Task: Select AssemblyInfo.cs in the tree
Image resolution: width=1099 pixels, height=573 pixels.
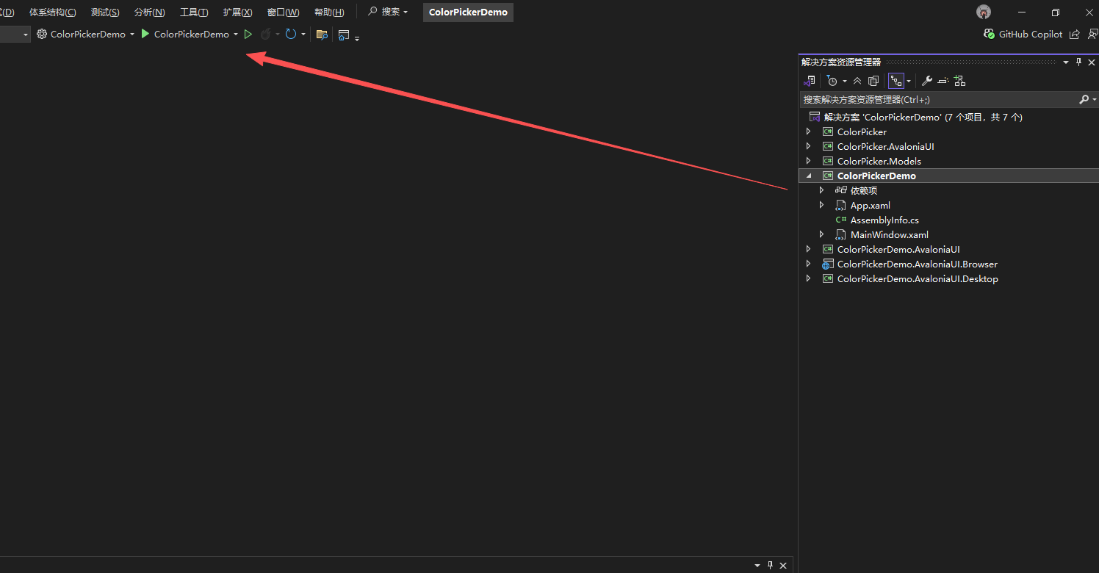Action: [x=884, y=220]
